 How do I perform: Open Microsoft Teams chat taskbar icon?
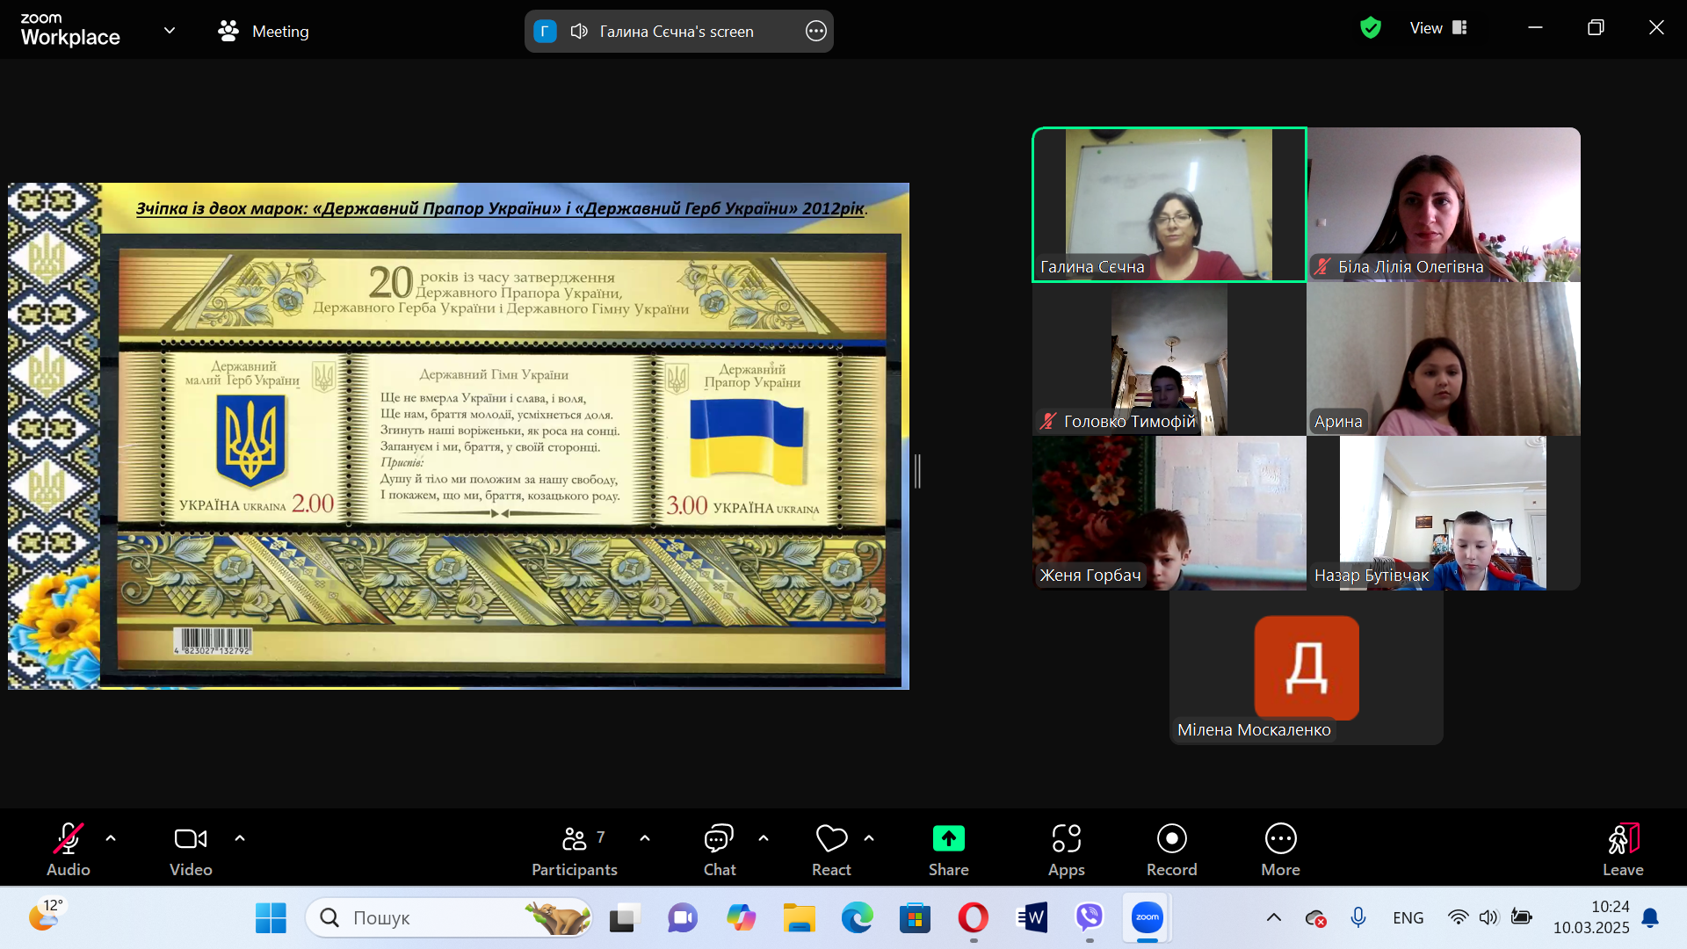(x=683, y=918)
